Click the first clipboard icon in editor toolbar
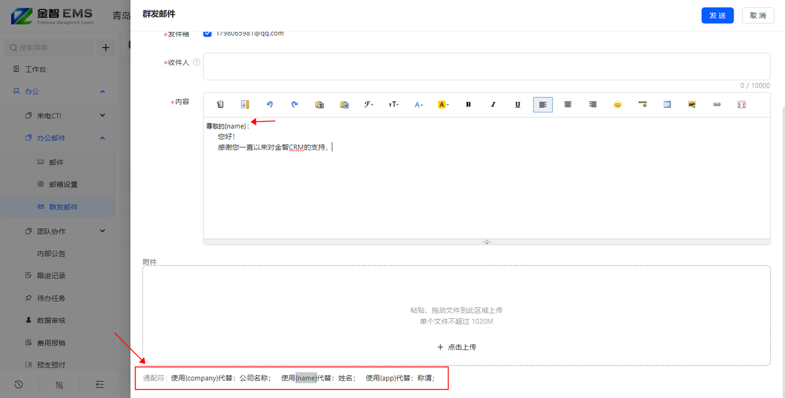Viewport: 785px width, 398px height. (x=221, y=105)
